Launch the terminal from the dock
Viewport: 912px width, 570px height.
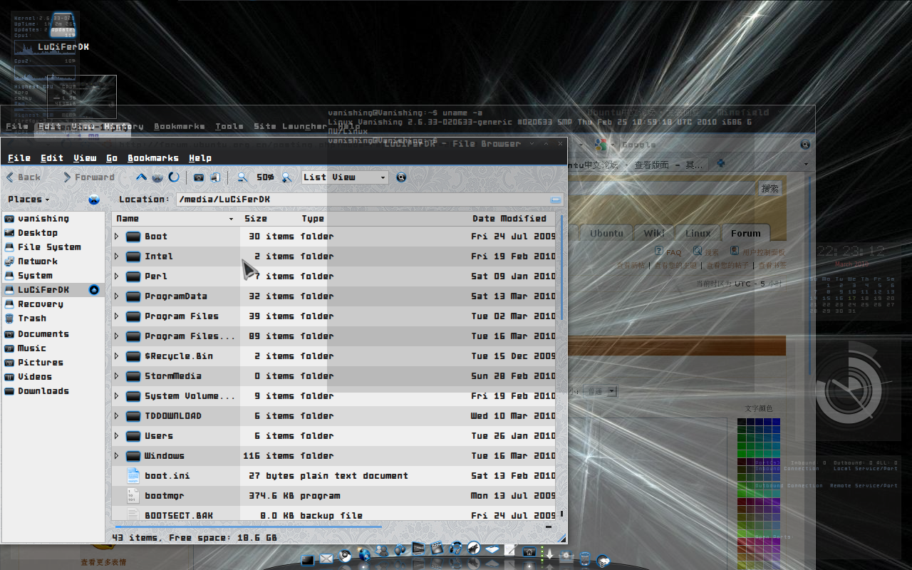pos(308,560)
